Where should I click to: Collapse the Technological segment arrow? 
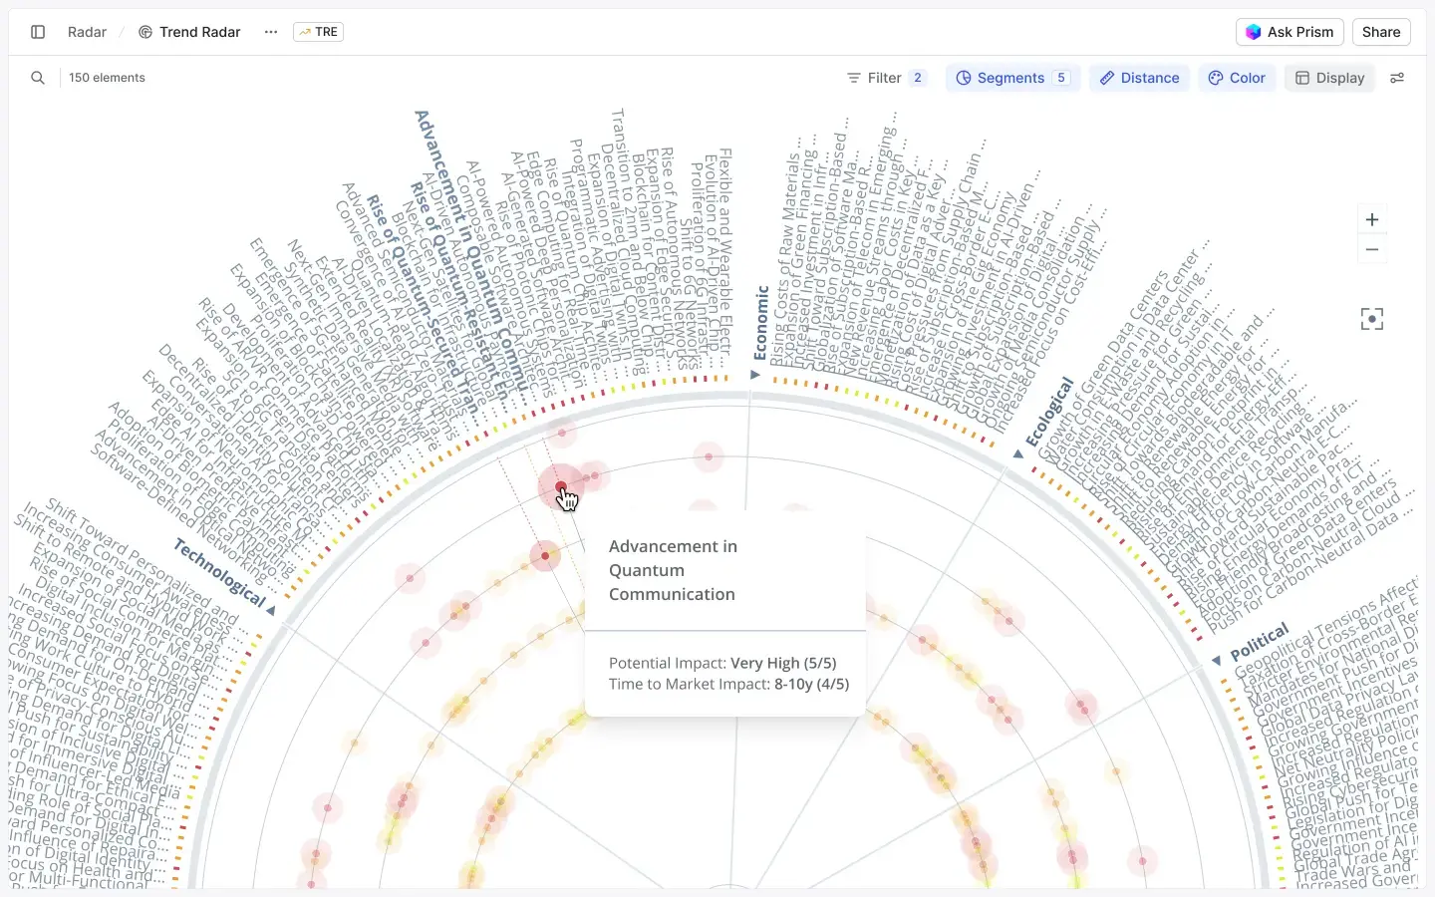pos(271,610)
